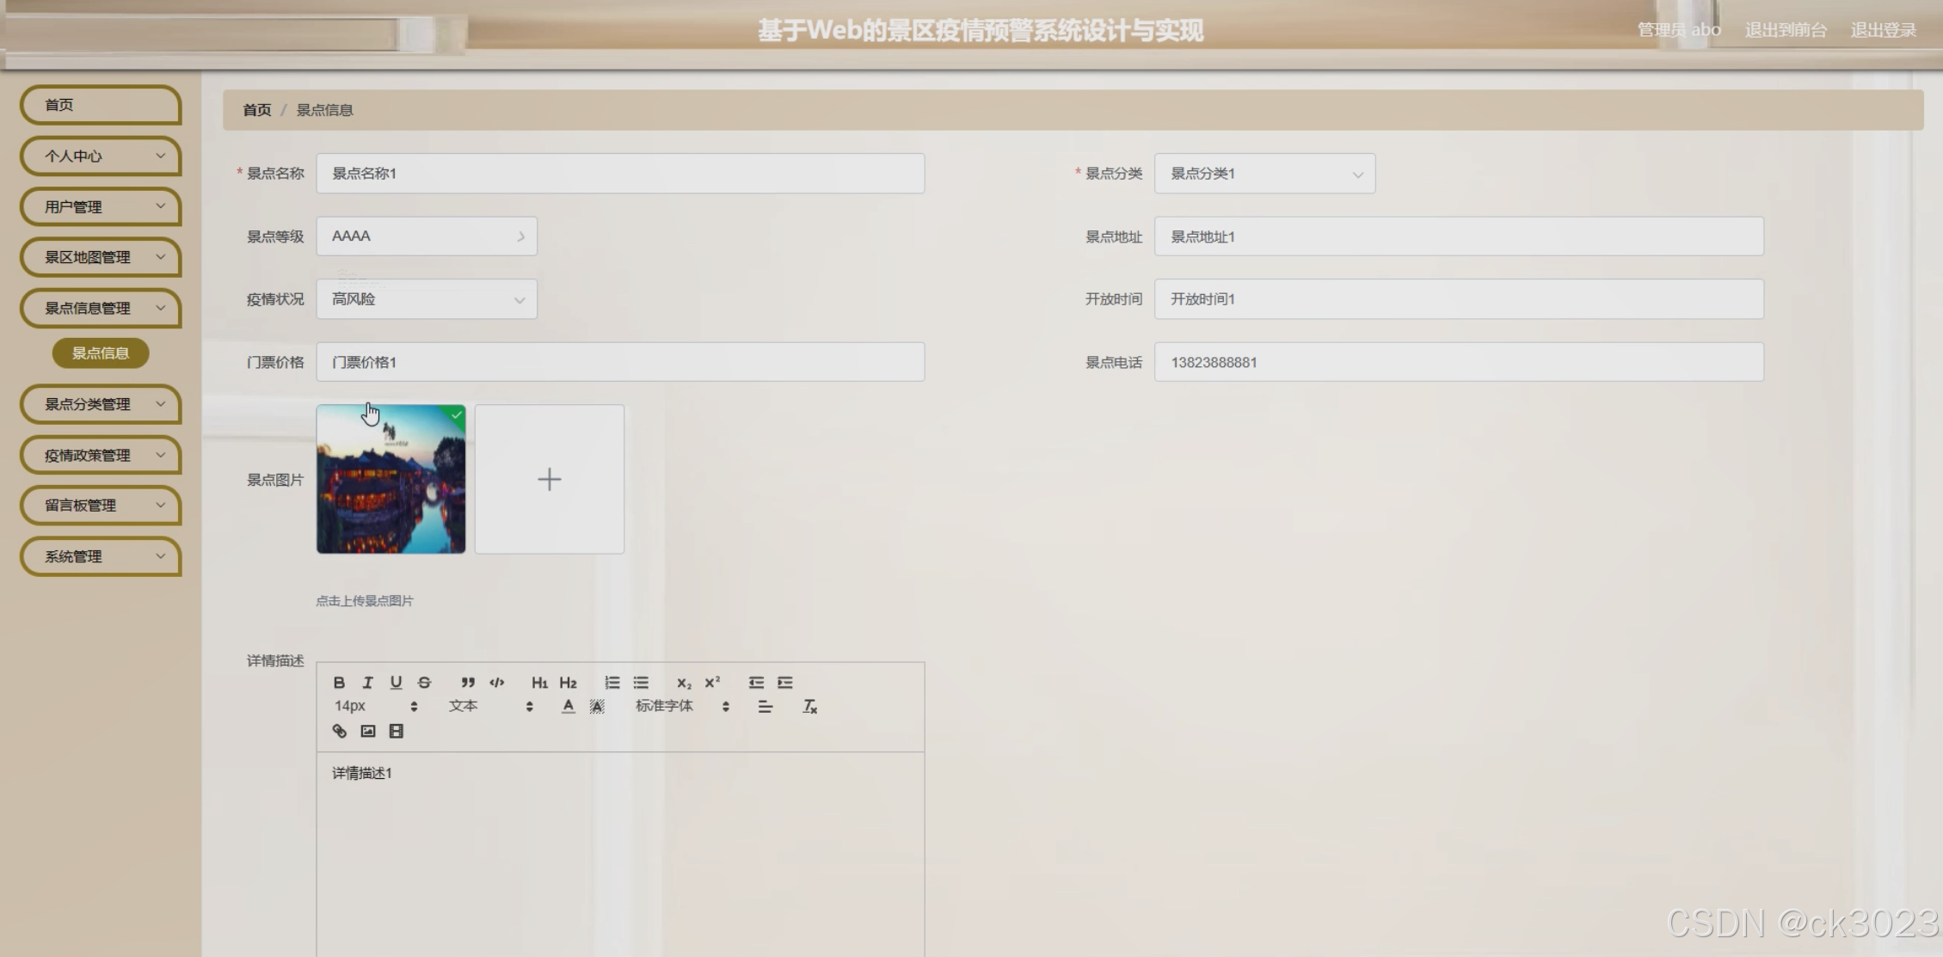Expand 用户管理 sidebar menu
Viewport: 1943px width, 957px height.
pos(101,206)
